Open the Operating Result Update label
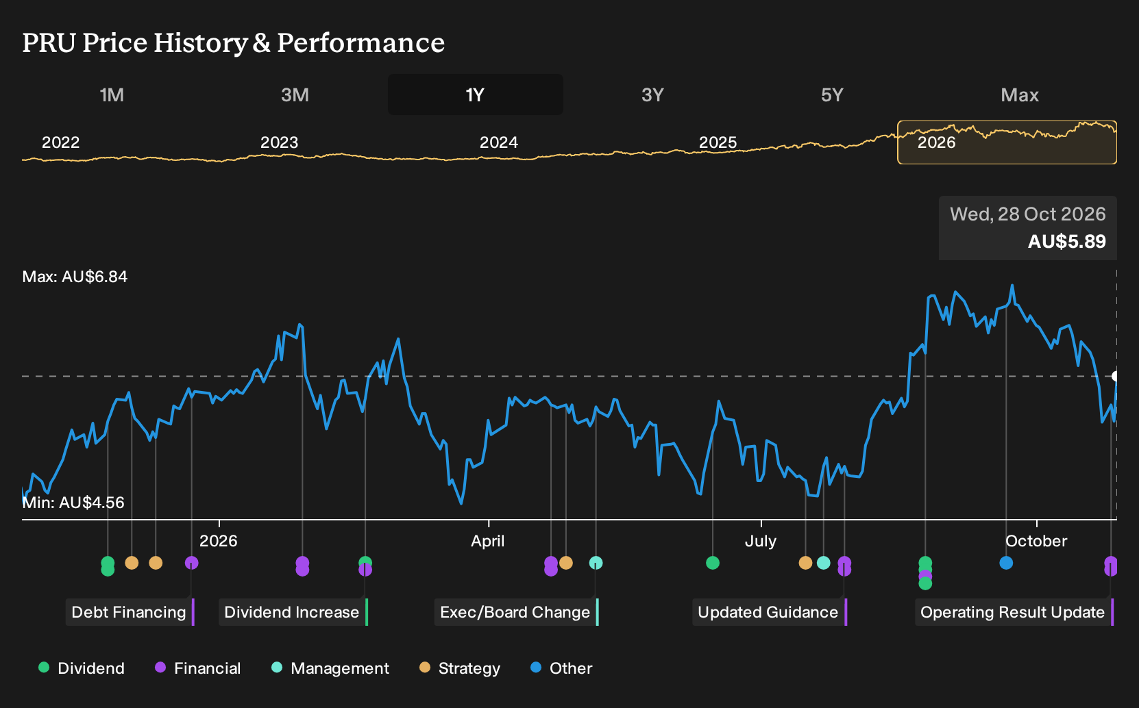Viewport: 1139px width, 708px height. click(1013, 612)
